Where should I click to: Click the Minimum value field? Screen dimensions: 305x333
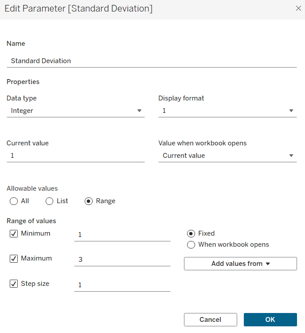(122, 235)
